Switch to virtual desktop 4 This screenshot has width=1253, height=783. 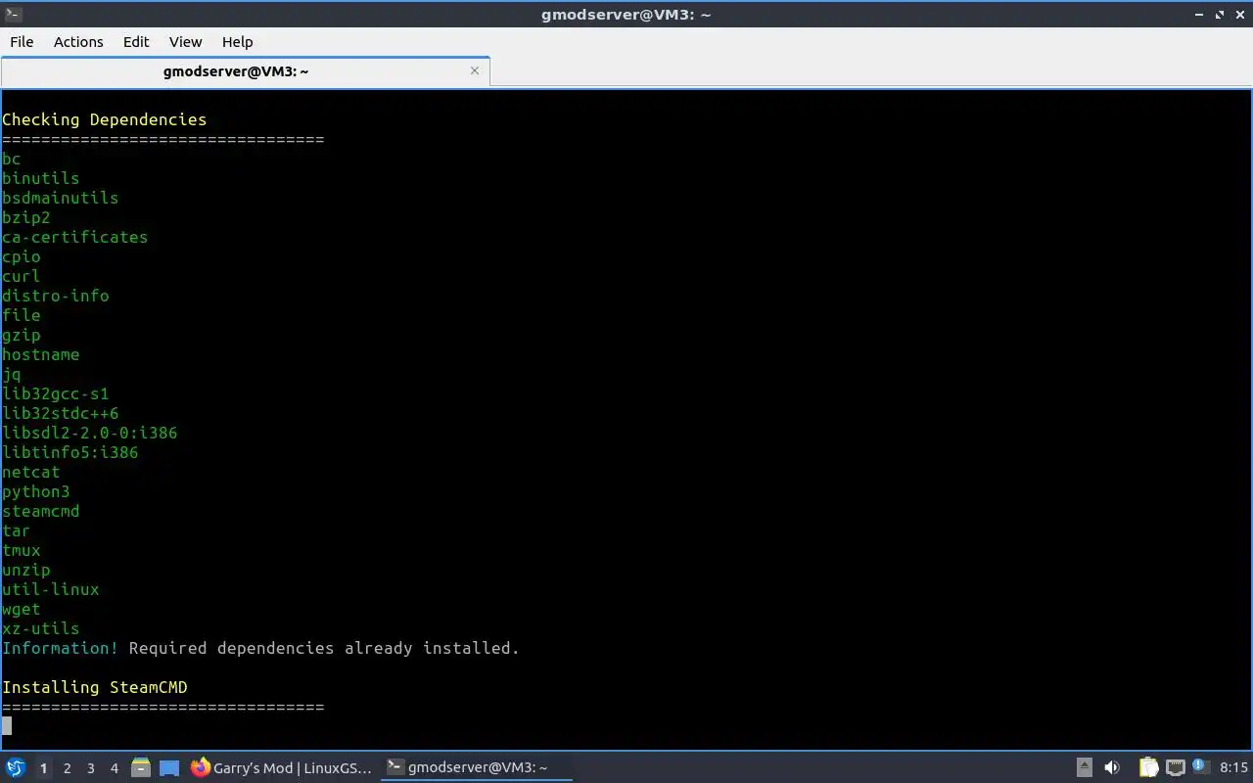pyautogui.click(x=114, y=768)
